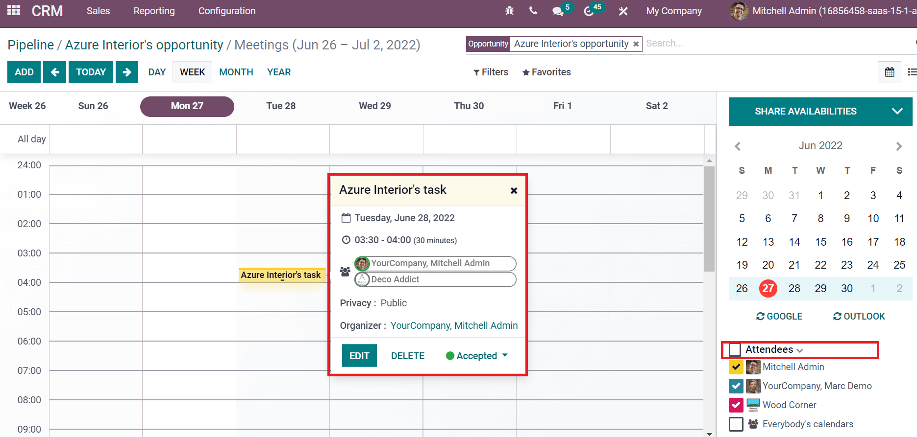Collapse the Attendees section chevron
This screenshot has height=437, width=917.
(x=800, y=350)
